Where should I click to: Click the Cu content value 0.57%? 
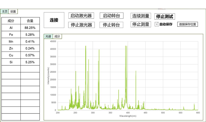tap(30, 55)
